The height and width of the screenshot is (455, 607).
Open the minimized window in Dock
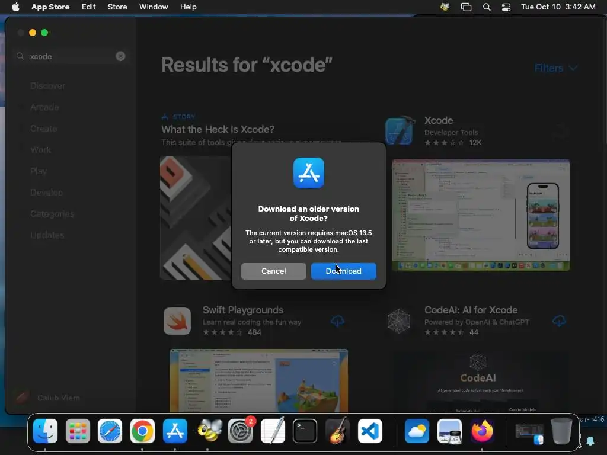pos(529,433)
